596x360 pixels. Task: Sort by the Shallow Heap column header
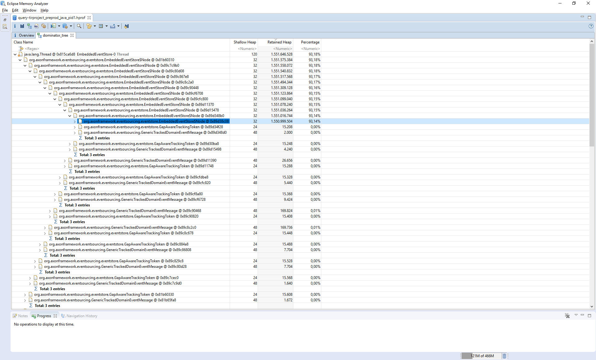244,42
